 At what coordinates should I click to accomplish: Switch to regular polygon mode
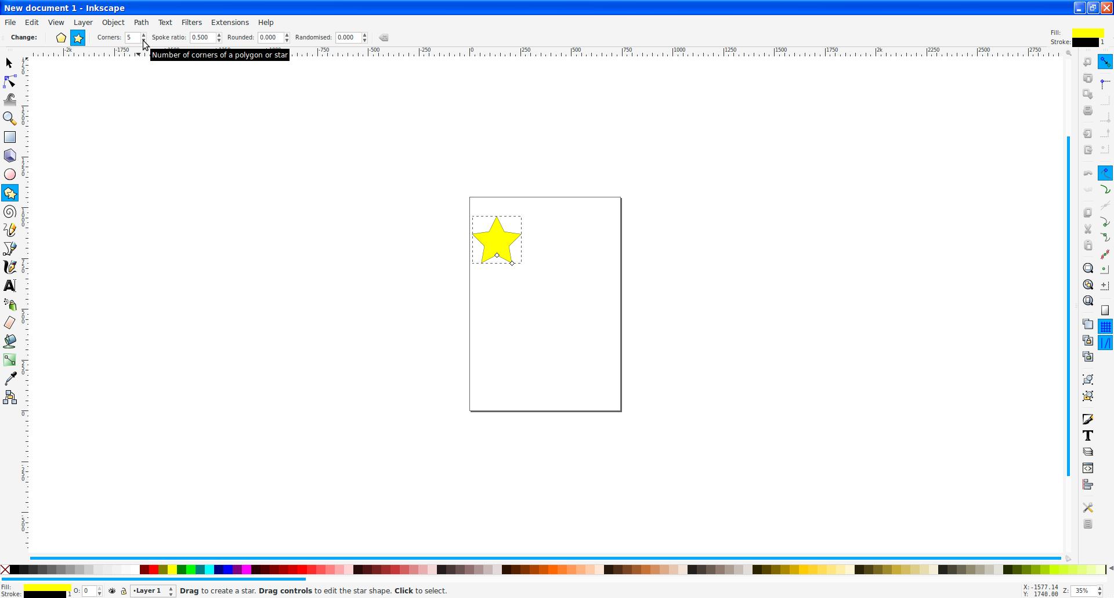(61, 38)
